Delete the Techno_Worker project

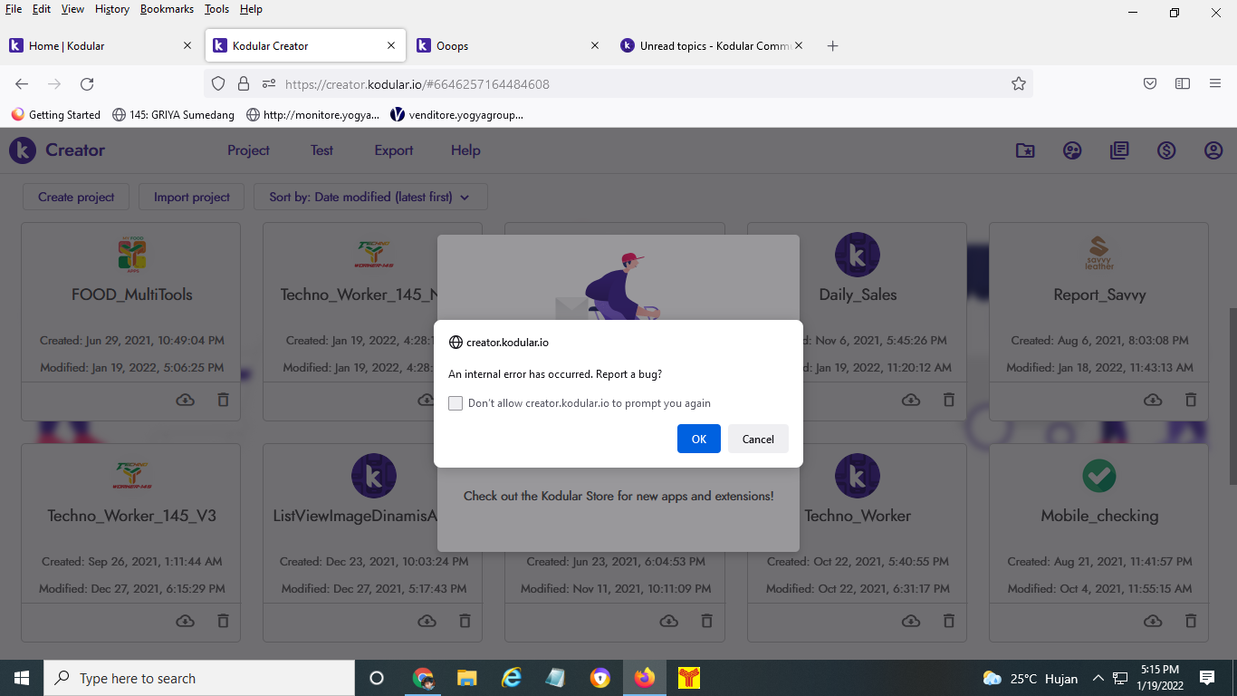click(949, 621)
